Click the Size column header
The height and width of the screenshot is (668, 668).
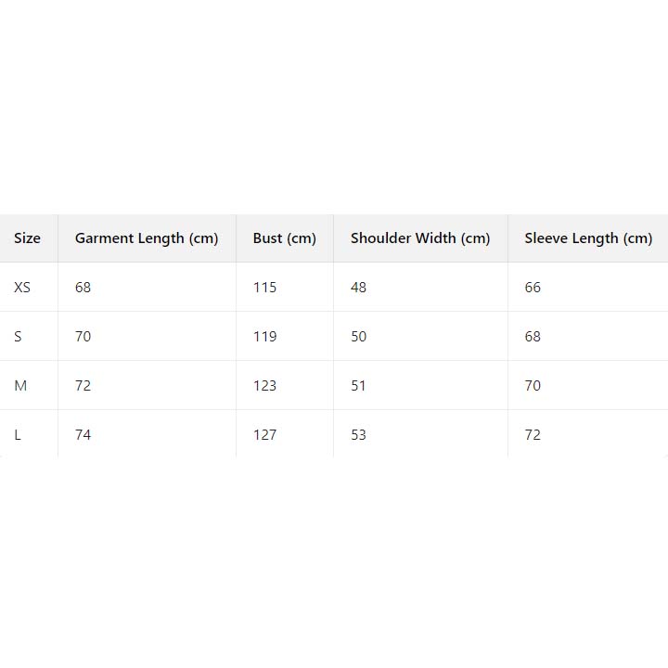tap(27, 238)
